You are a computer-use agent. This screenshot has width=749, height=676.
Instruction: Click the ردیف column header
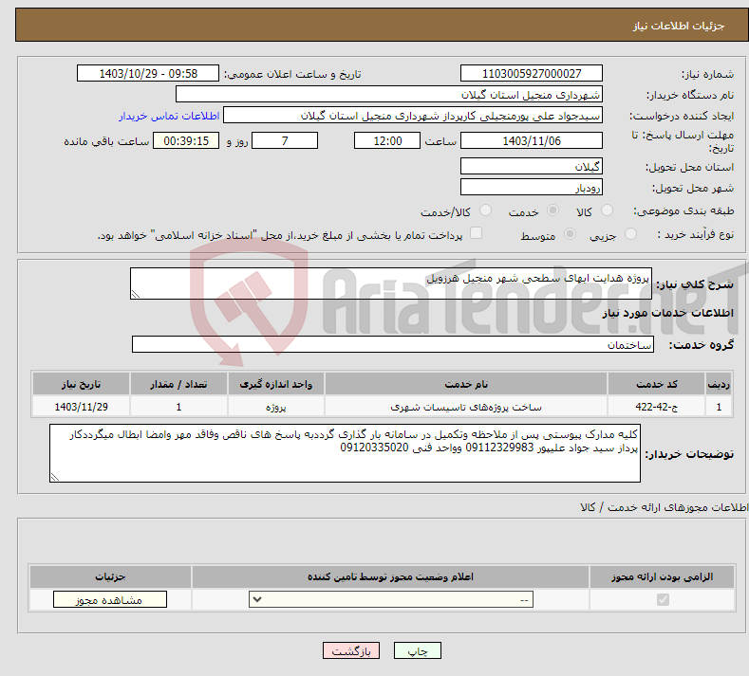(719, 384)
